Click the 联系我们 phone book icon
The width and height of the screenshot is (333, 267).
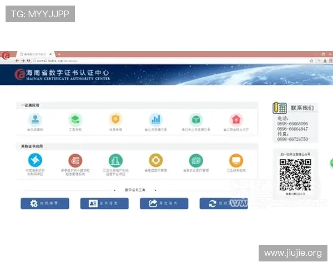[280, 108]
